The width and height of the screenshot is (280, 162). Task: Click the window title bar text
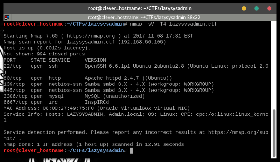(140, 8)
